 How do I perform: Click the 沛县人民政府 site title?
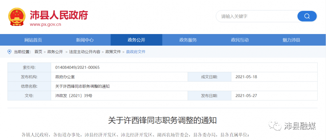(x=59, y=15)
